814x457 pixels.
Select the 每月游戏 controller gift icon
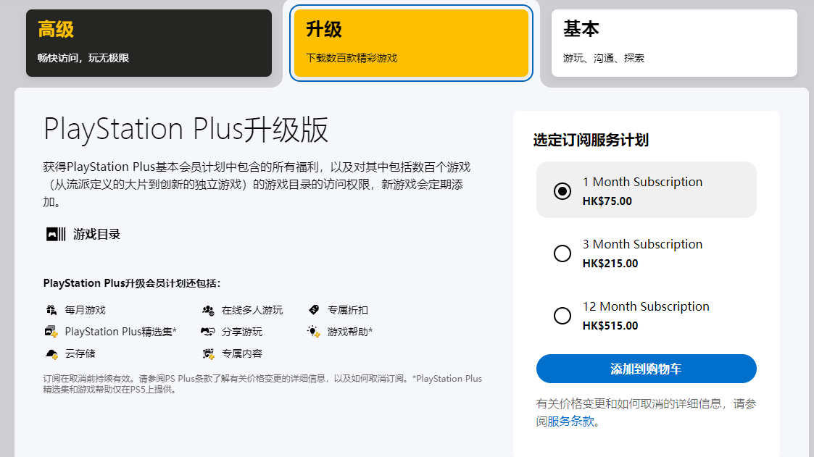click(51, 309)
